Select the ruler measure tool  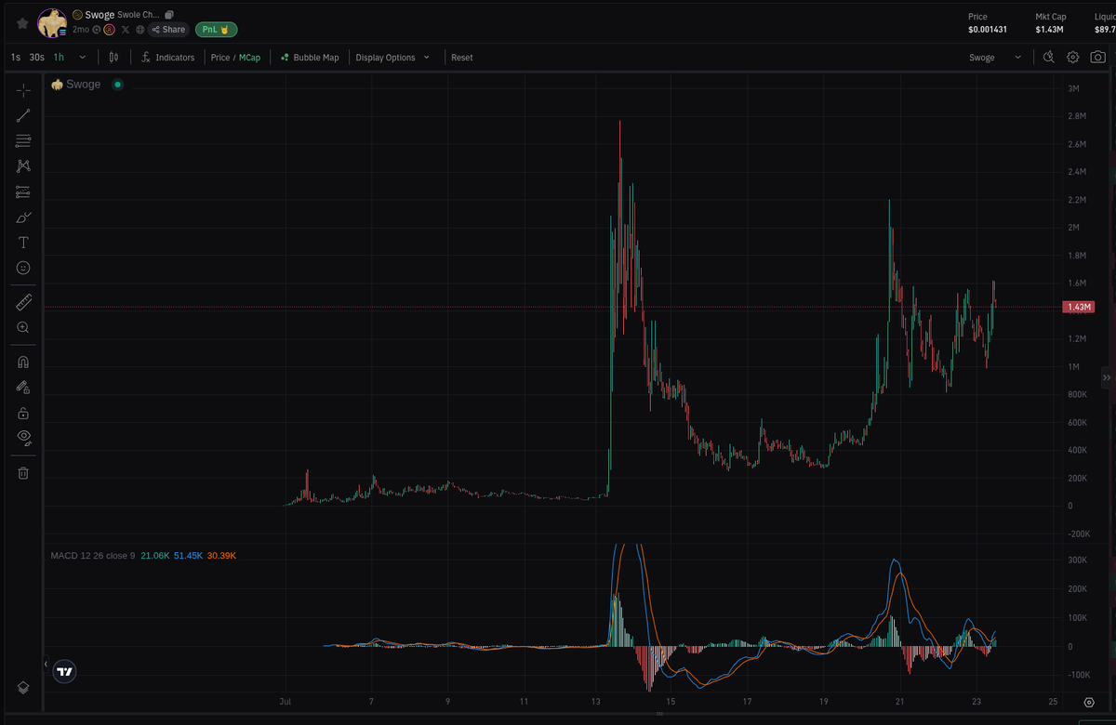(x=24, y=301)
